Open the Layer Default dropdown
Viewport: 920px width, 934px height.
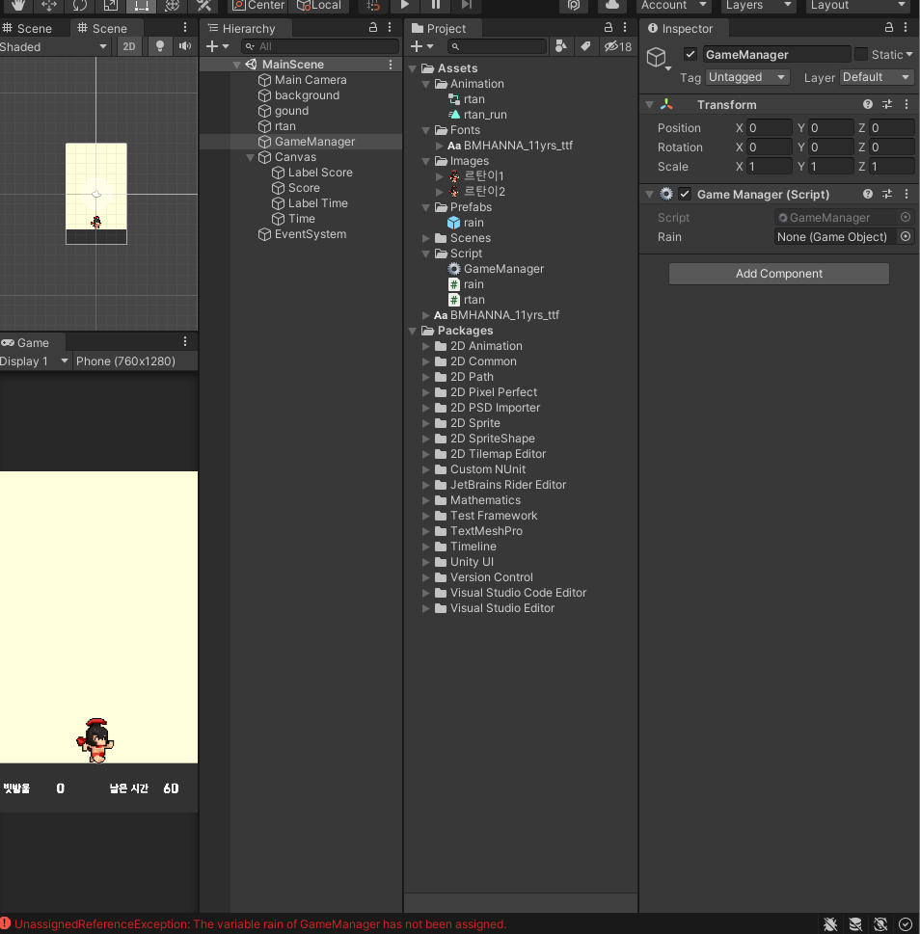(876, 77)
